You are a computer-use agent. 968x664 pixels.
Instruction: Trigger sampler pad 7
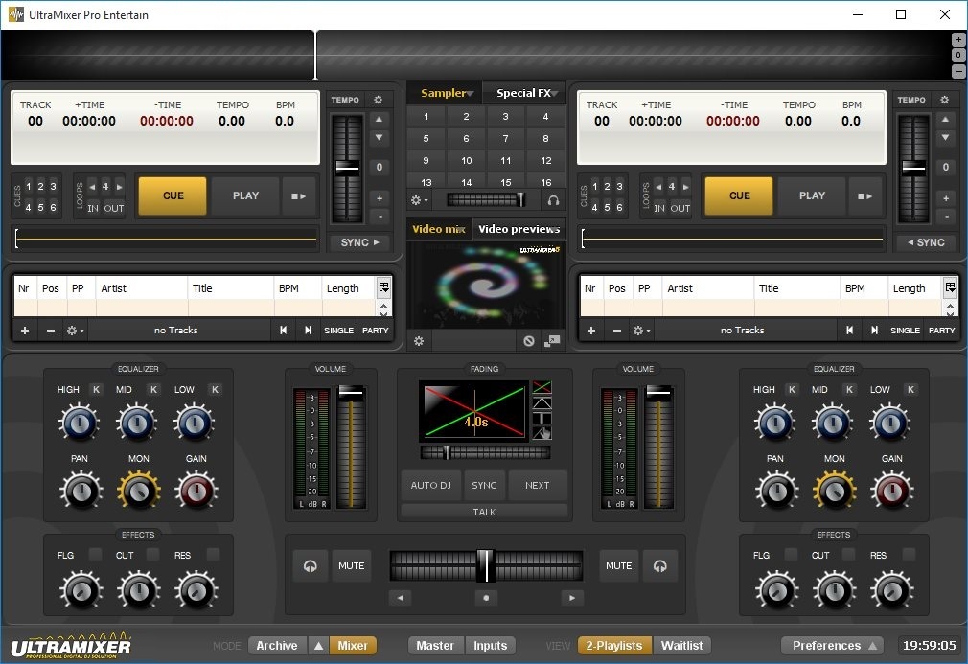pyautogui.click(x=506, y=138)
